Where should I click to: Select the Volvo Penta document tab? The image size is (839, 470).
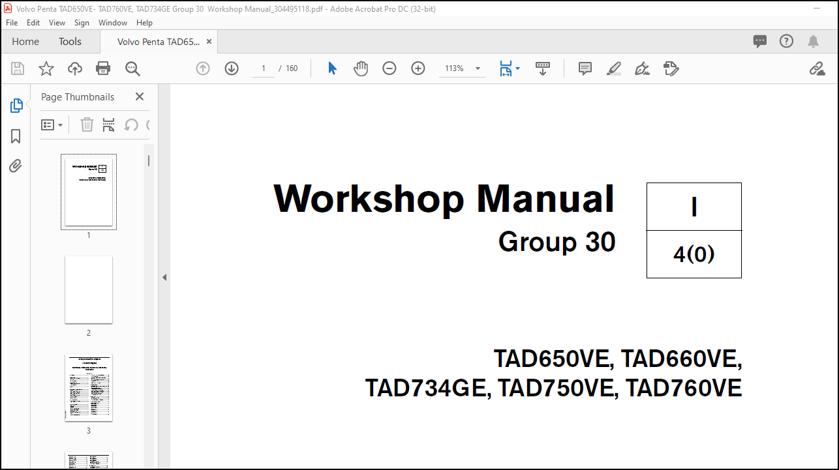point(159,41)
